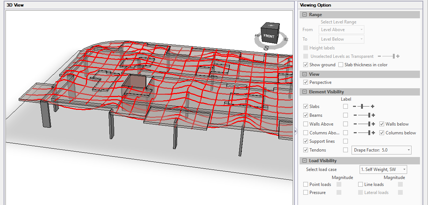Viewport: 428px width, 205px height.
Task: Turn on the Slabs Label checkbox
Action: point(345,107)
